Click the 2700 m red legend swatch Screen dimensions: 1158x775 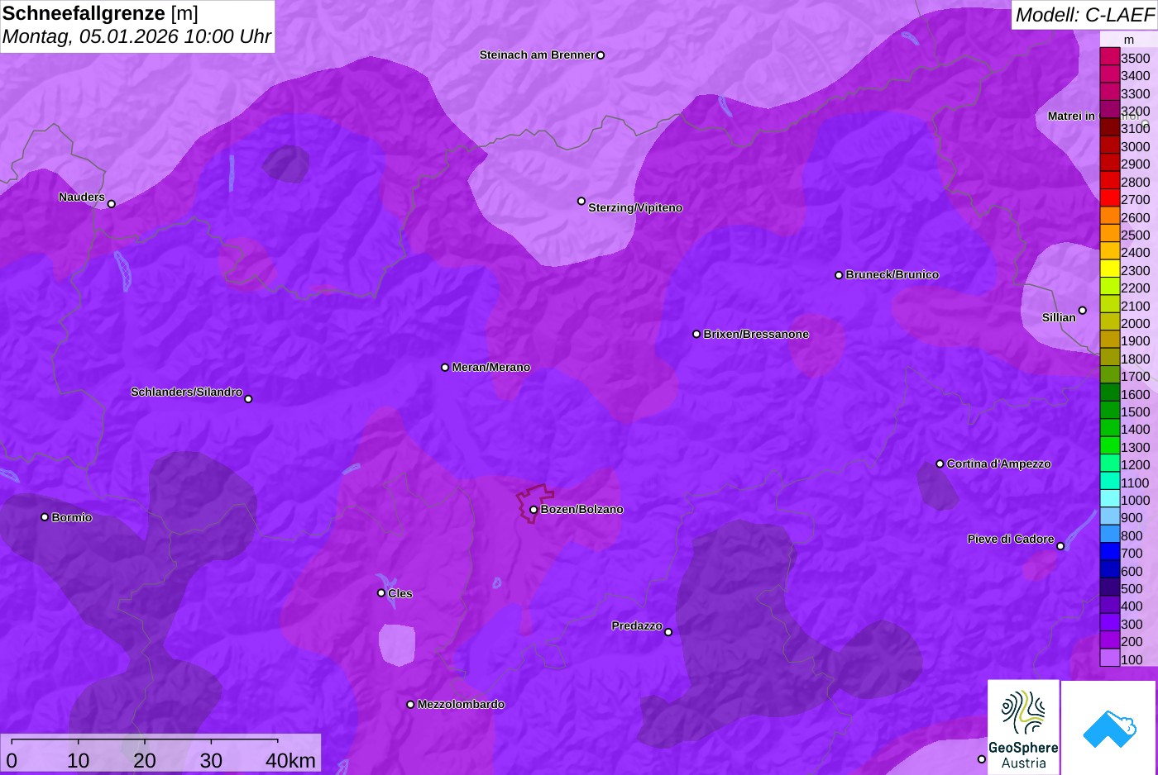pos(1109,198)
